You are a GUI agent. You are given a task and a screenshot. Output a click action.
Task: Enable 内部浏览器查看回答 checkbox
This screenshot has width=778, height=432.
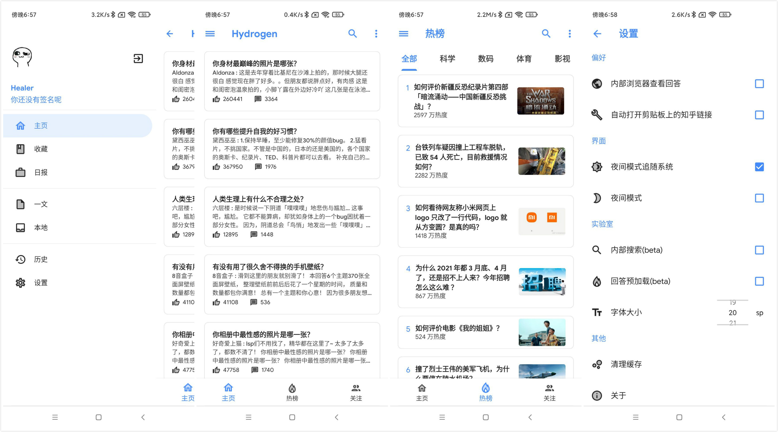click(x=759, y=84)
